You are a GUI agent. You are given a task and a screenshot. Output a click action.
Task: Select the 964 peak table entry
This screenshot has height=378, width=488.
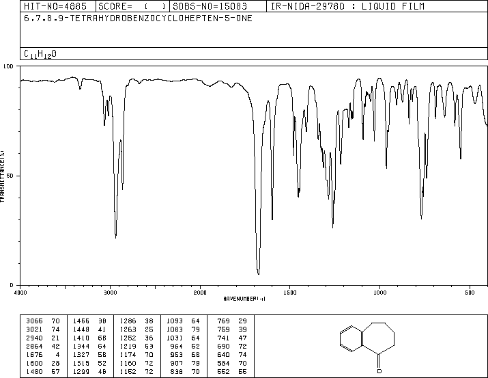click(185, 347)
